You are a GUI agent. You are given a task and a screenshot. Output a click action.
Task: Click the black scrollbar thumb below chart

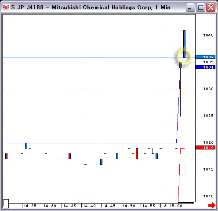186,203
